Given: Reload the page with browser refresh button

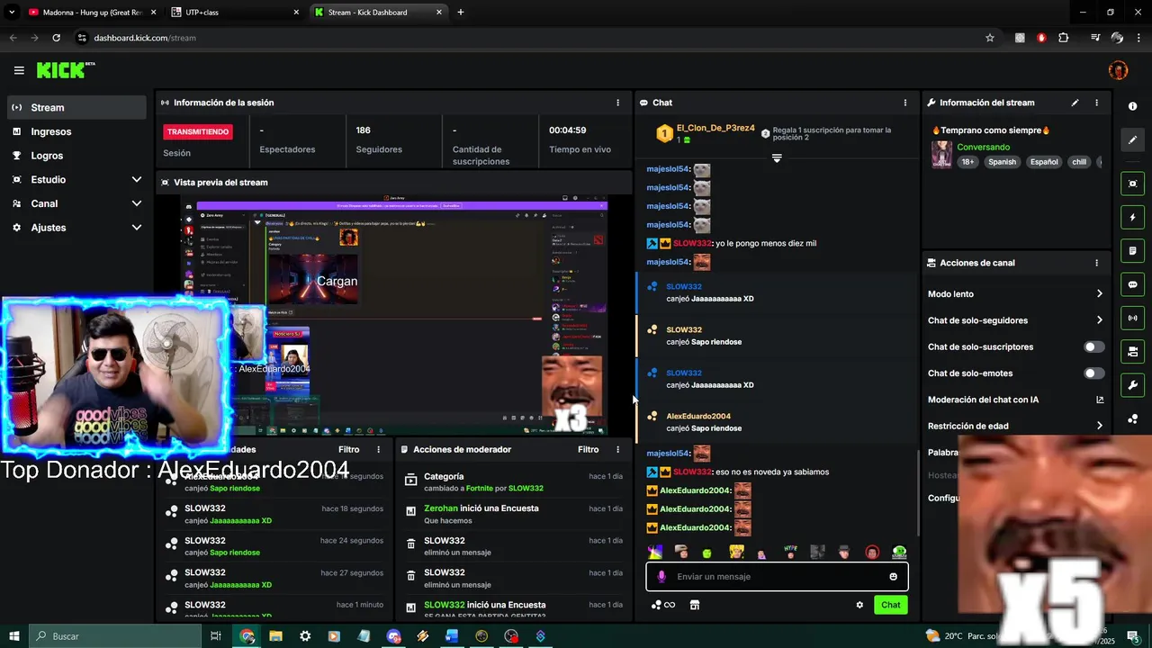Looking at the screenshot, I should [x=56, y=38].
